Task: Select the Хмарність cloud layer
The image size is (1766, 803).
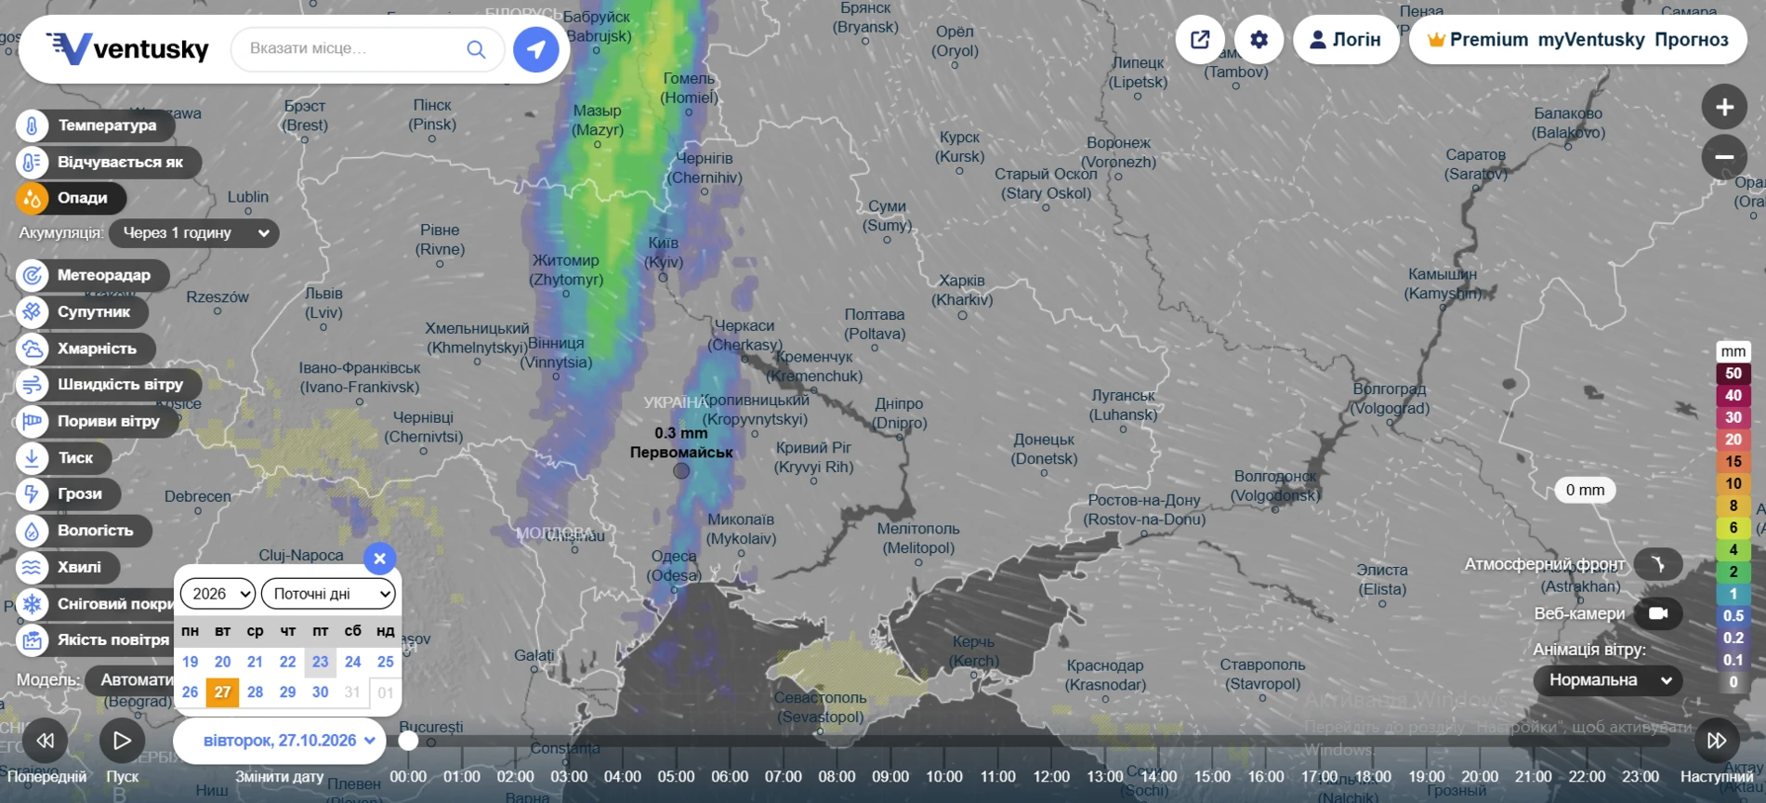Action: [x=86, y=349]
